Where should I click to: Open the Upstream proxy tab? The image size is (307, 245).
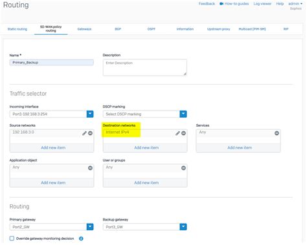pyautogui.click(x=218, y=29)
